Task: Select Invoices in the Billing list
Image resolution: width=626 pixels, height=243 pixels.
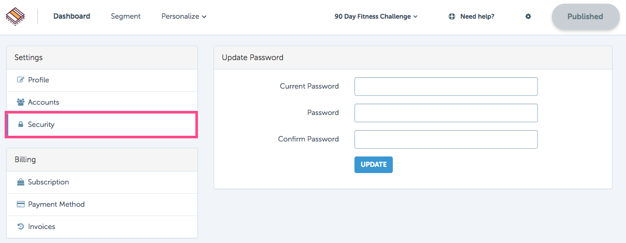Action: click(102, 226)
